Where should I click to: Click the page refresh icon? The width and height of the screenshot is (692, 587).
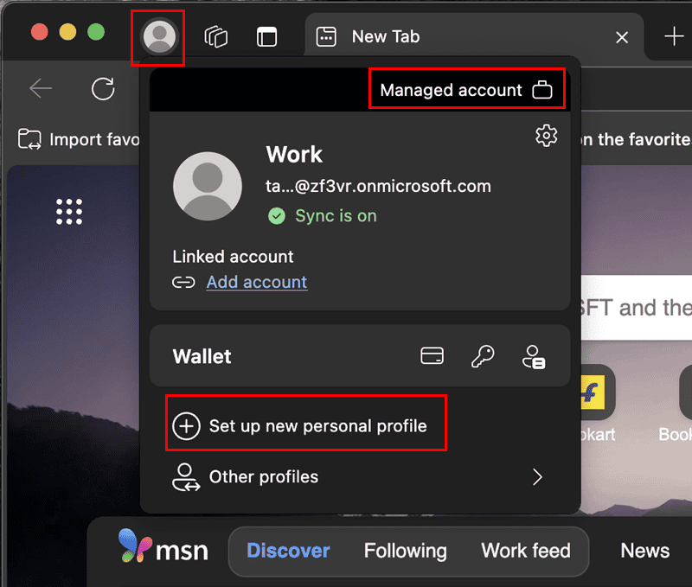click(103, 88)
